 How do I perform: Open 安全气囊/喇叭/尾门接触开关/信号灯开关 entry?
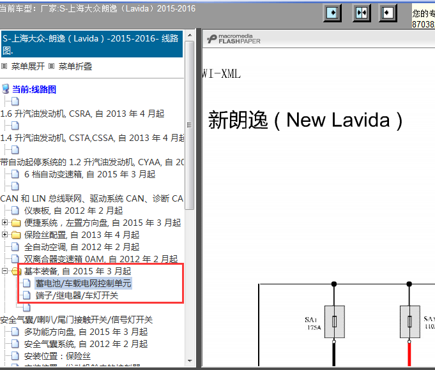click(x=76, y=320)
